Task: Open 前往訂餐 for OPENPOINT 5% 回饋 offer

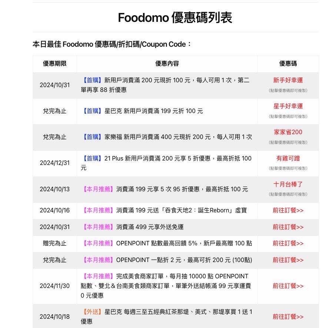Action: click(288, 243)
